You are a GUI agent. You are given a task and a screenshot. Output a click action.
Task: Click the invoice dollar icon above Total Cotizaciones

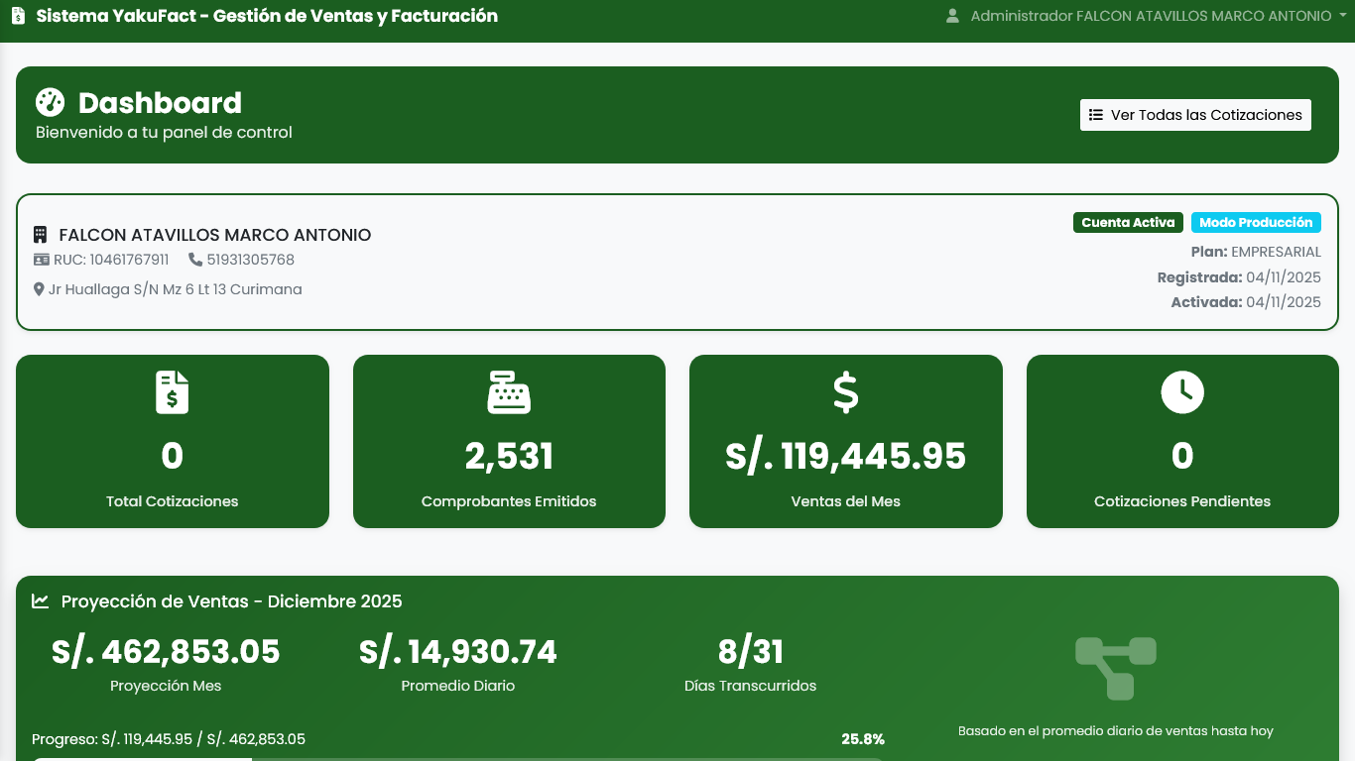pos(172,392)
